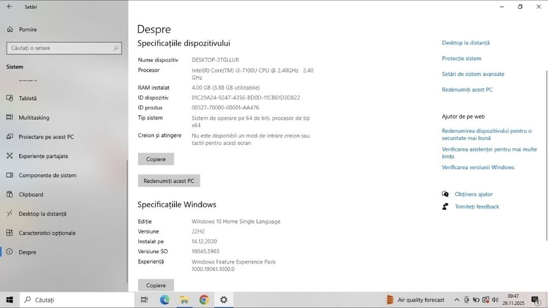Image resolution: width=548 pixels, height=308 pixels.
Task: Click the Caracteristici opționale icon
Action: 10,233
